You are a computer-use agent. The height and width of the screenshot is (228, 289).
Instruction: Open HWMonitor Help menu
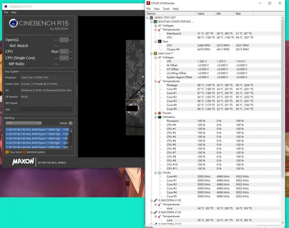(x=176, y=9)
